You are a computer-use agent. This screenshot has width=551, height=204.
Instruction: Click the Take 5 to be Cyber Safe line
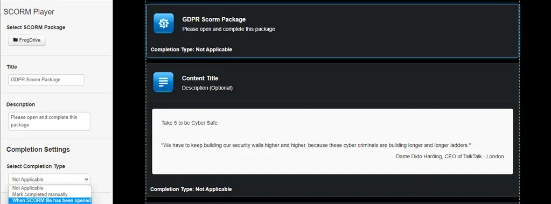pos(190,123)
